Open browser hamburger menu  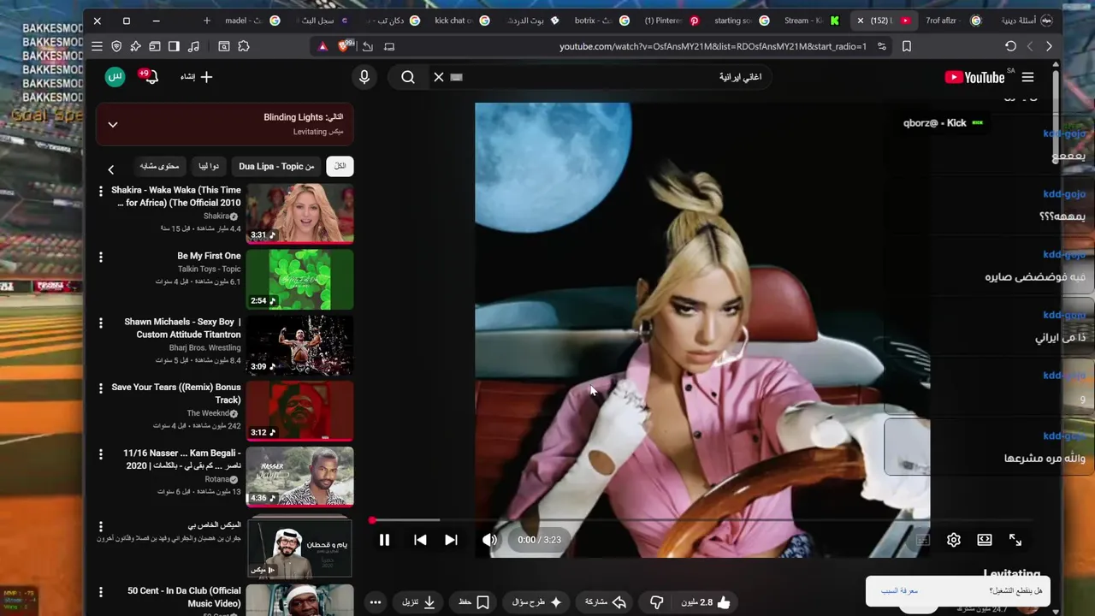[97, 46]
